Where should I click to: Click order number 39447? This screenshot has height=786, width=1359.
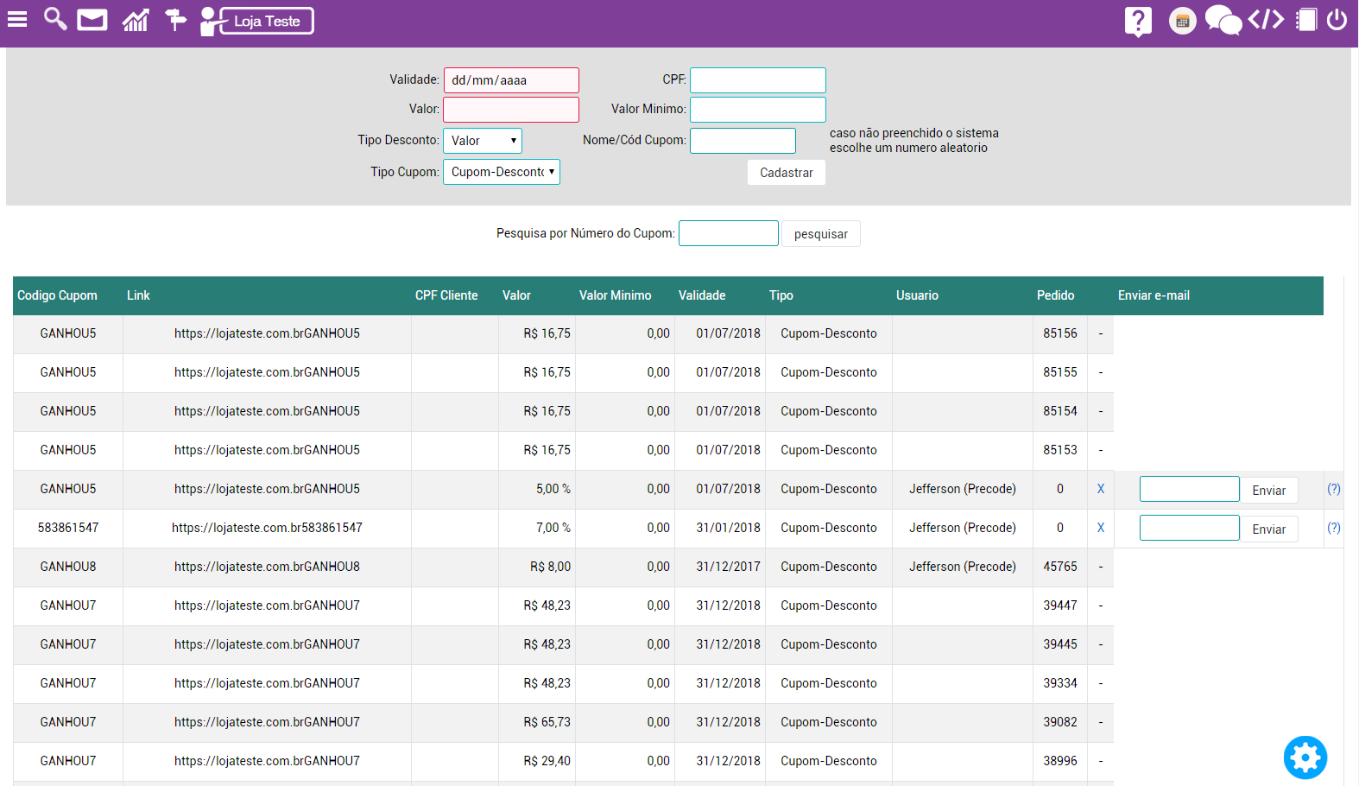pyautogui.click(x=1060, y=605)
